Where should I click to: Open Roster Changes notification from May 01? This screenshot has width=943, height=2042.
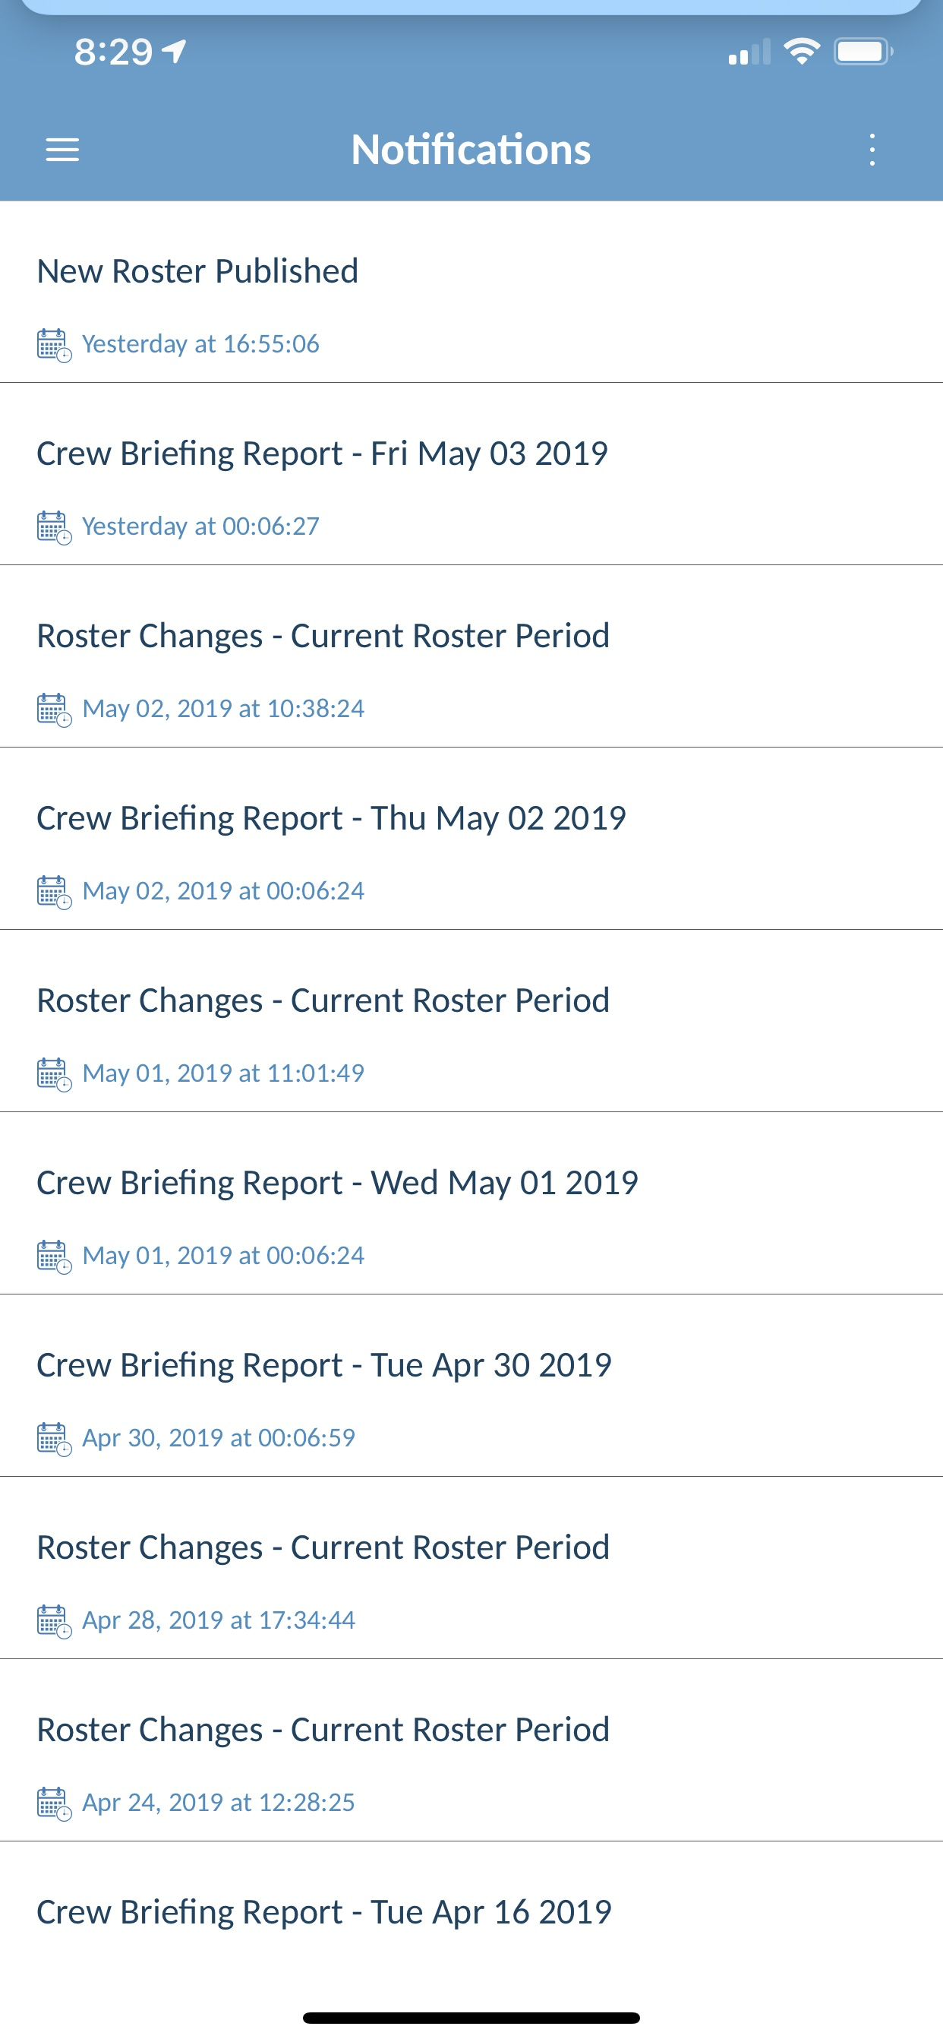(x=471, y=1021)
